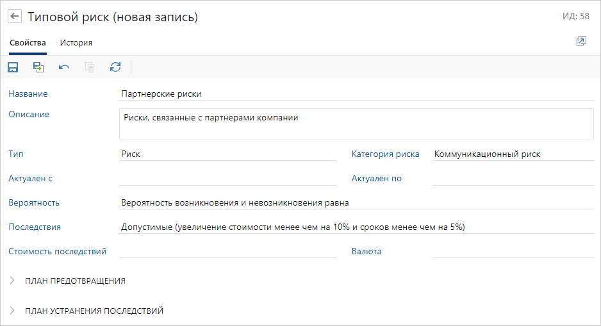Click the save and close icon

click(38, 67)
